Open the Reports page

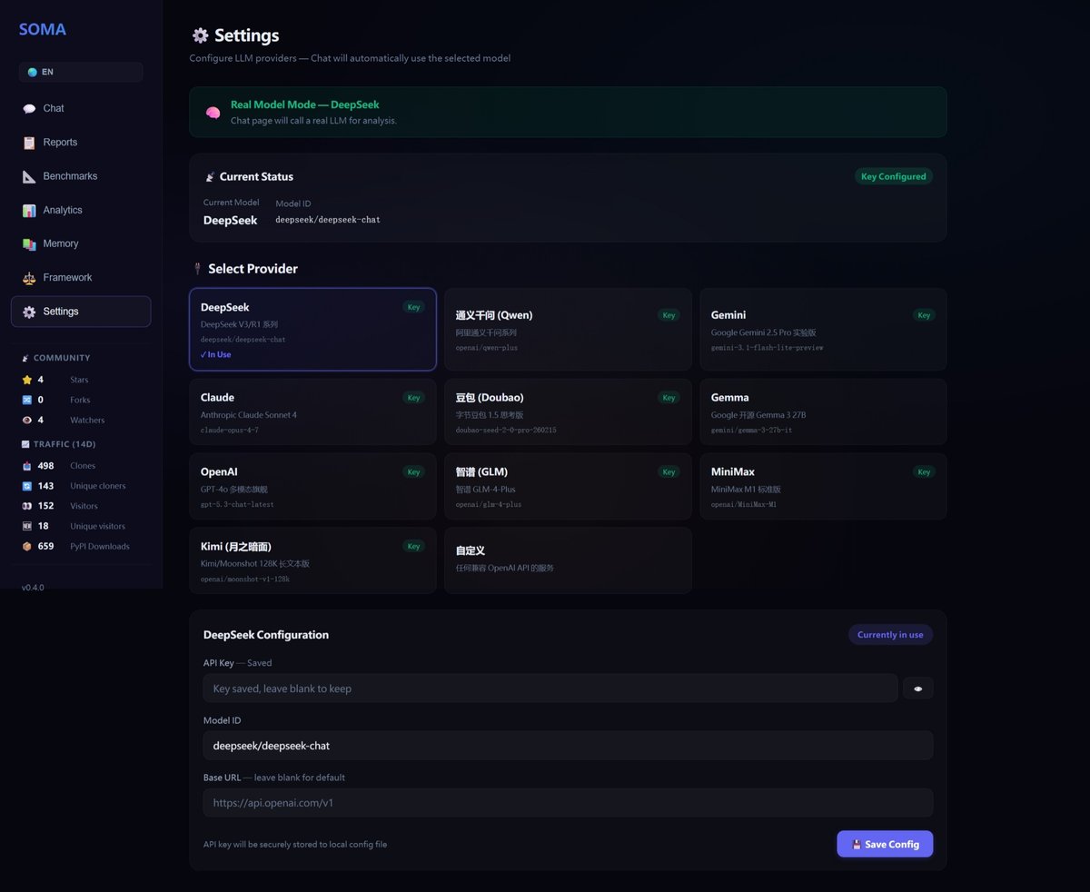tap(81, 143)
